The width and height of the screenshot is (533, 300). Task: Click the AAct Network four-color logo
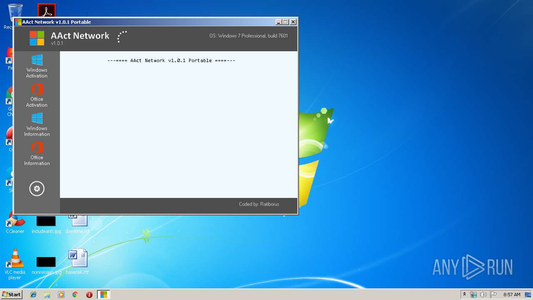pyautogui.click(x=37, y=38)
